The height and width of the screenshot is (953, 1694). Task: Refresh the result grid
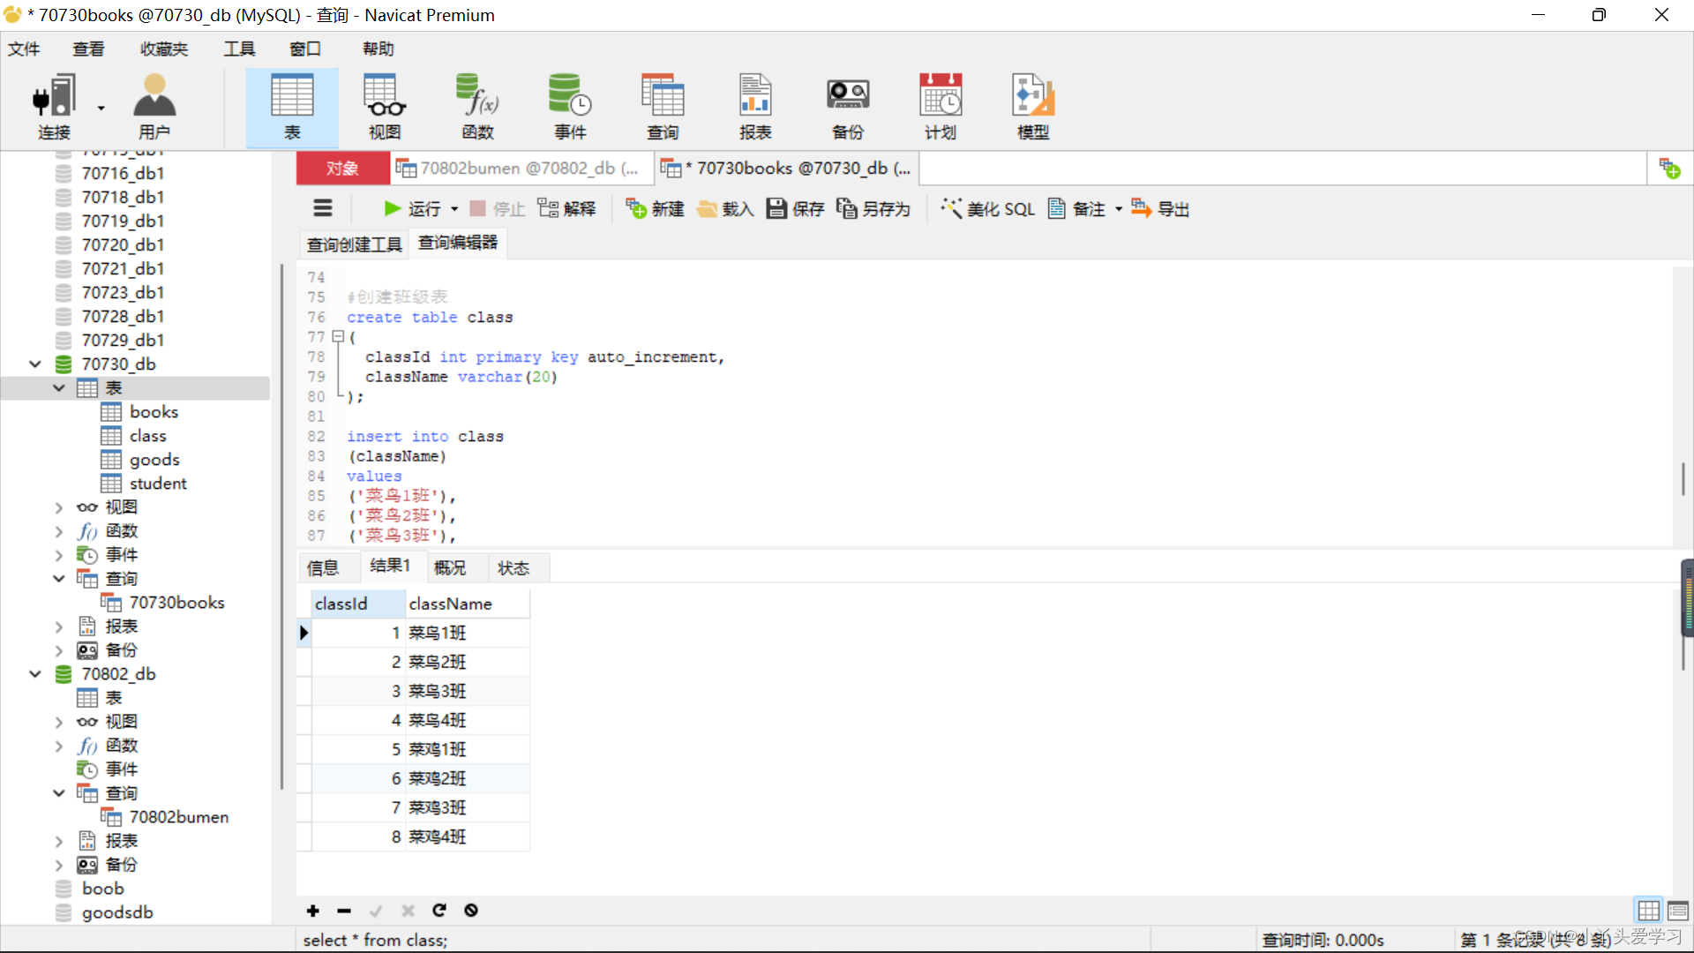[x=439, y=911]
